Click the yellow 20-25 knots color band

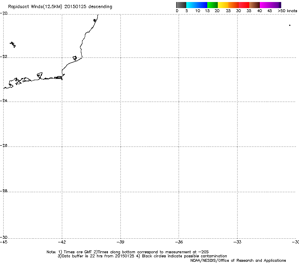coord(223,5)
